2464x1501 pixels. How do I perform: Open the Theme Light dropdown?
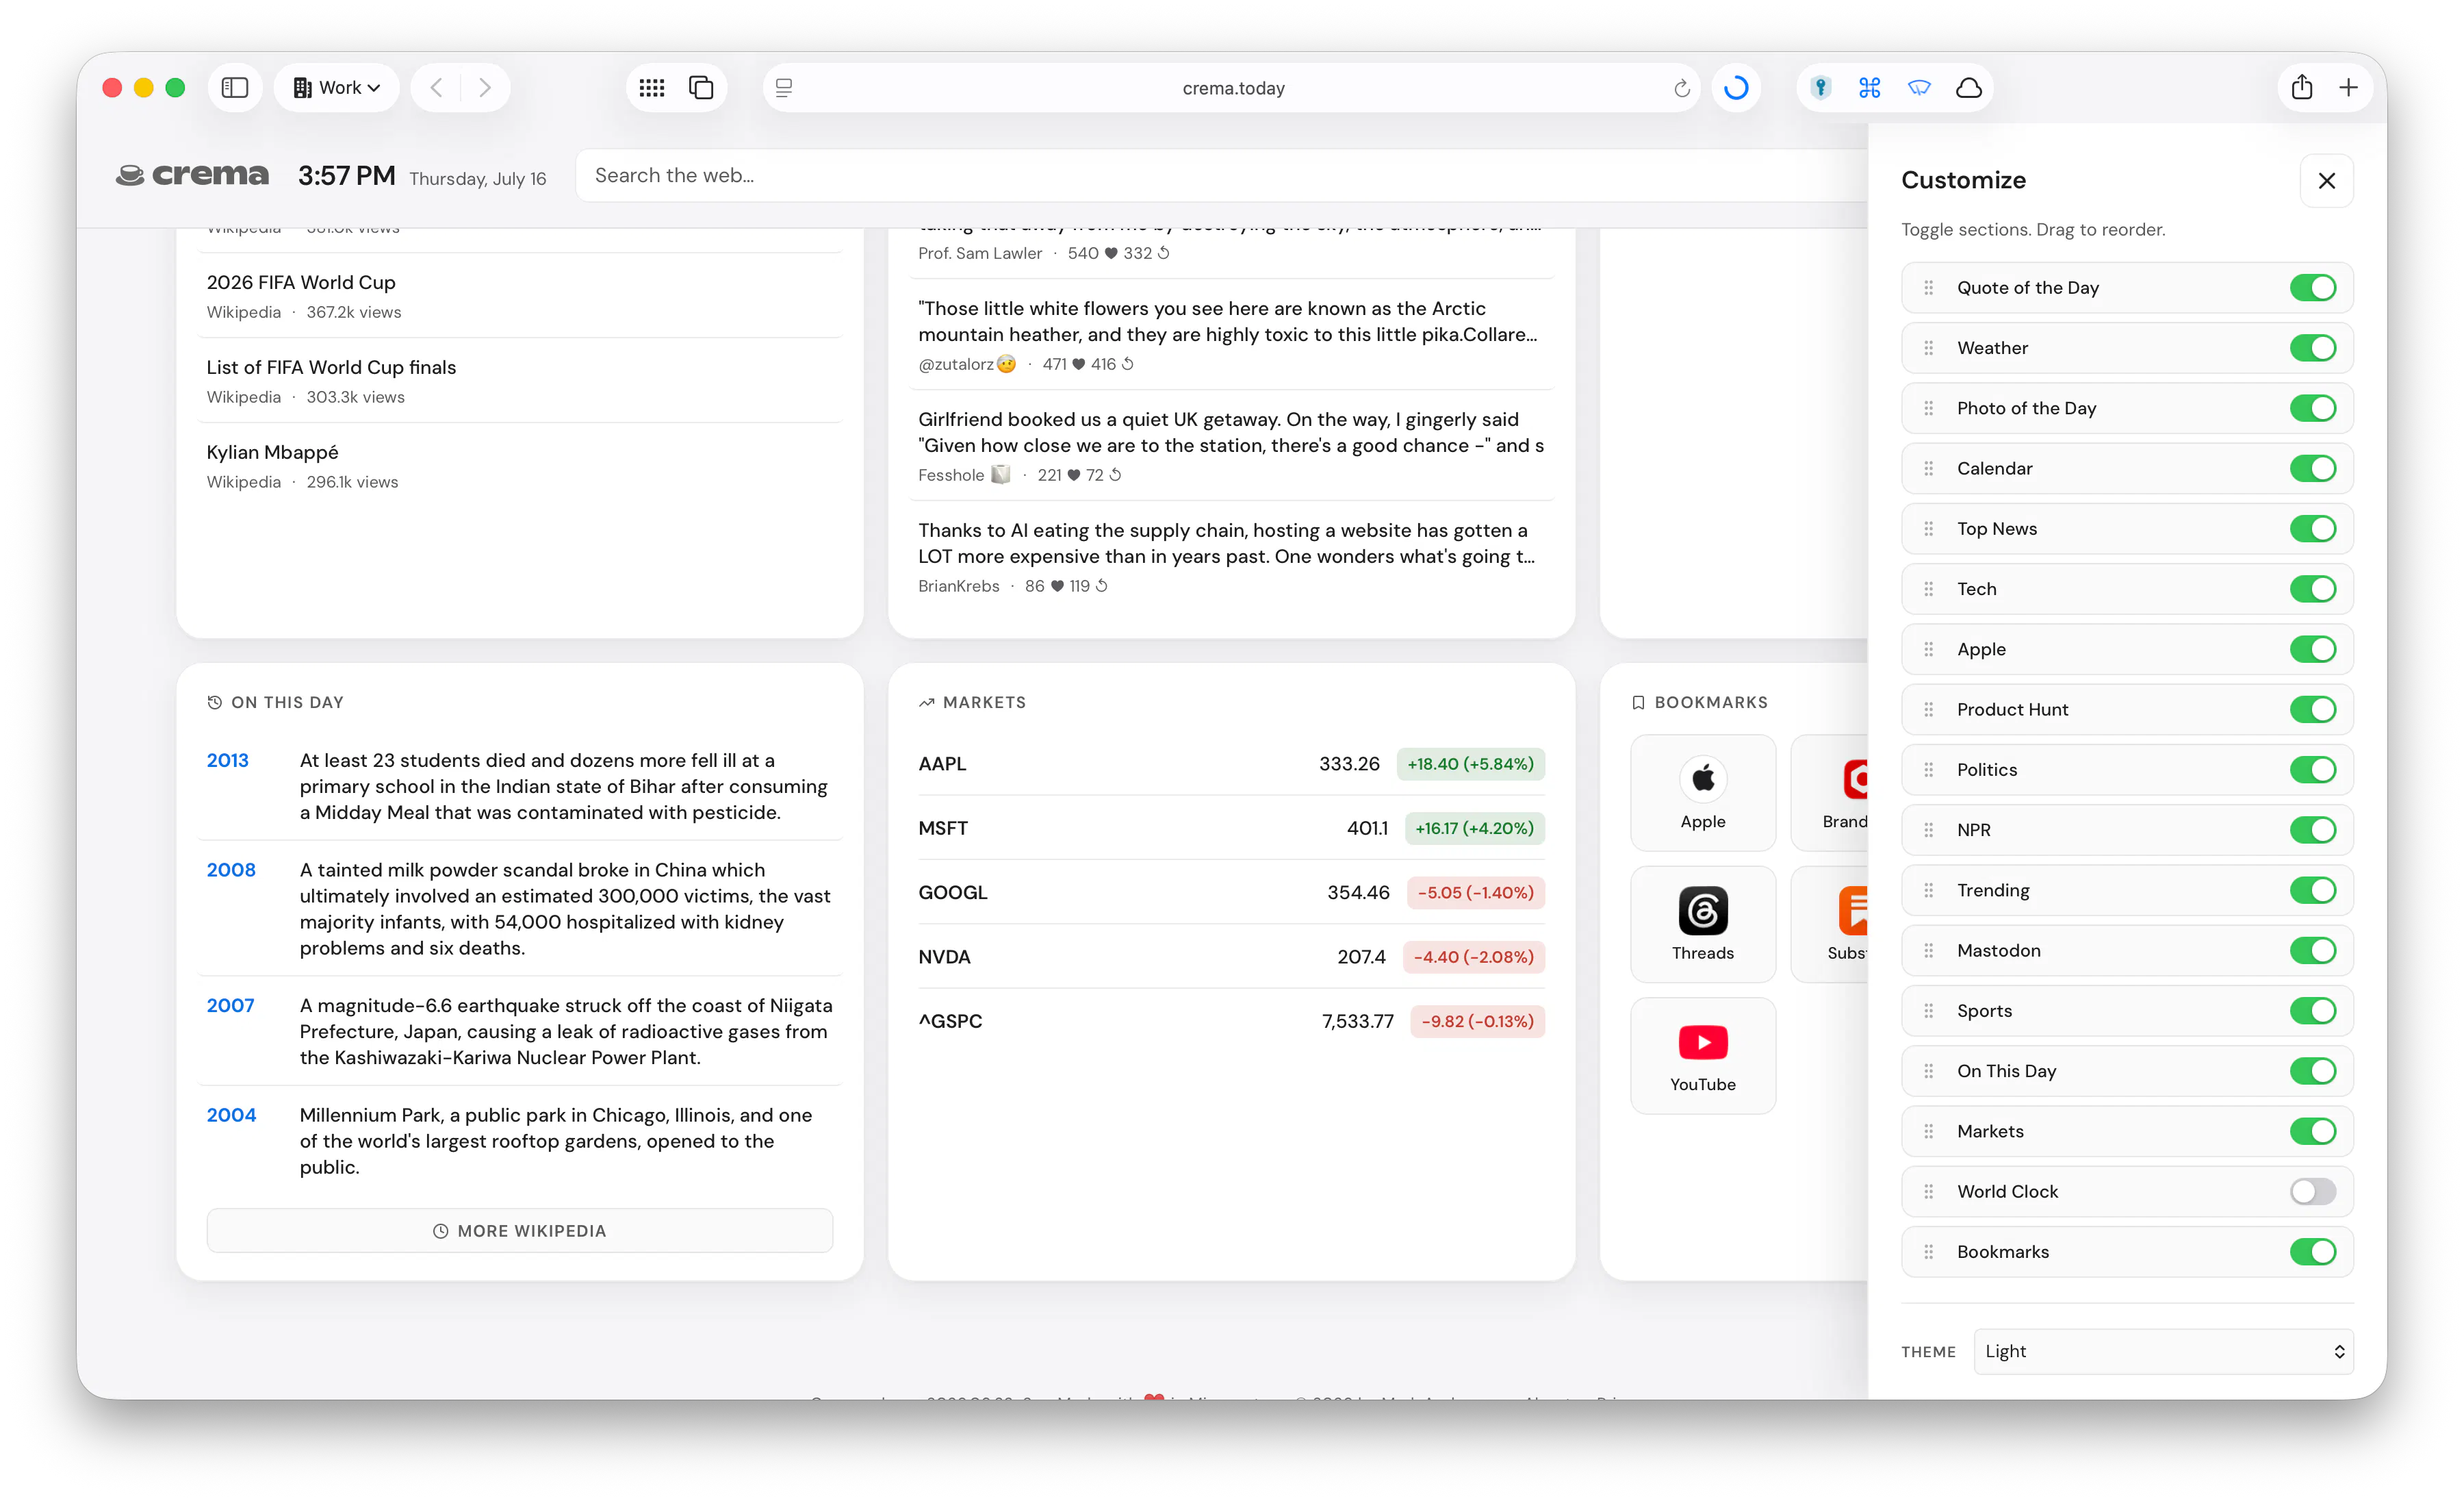pyautogui.click(x=2163, y=1351)
